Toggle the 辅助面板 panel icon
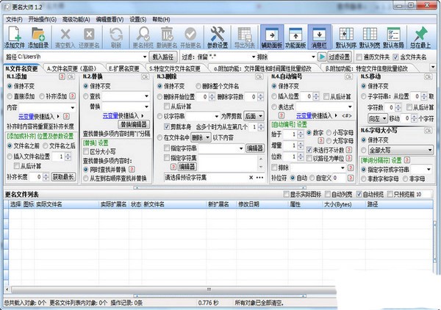Viewport: 441px width, 310px height. [271, 33]
